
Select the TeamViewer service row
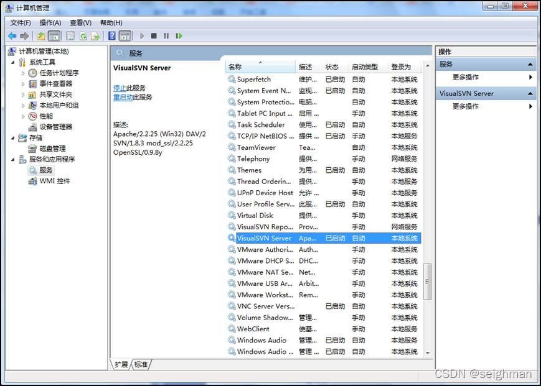(256, 147)
